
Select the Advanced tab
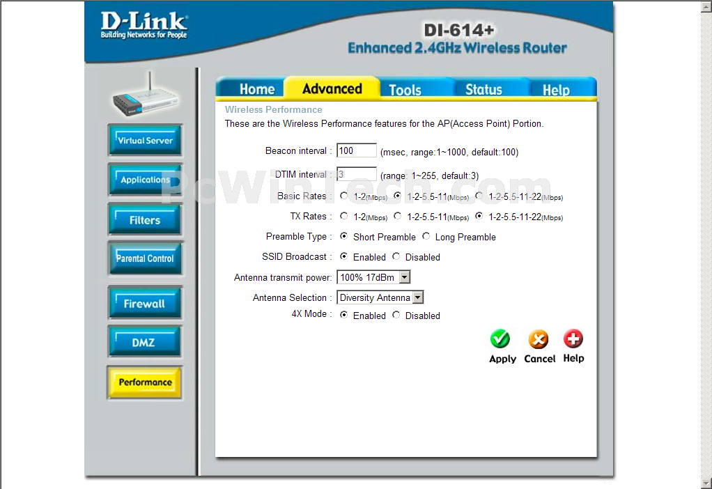[332, 88]
